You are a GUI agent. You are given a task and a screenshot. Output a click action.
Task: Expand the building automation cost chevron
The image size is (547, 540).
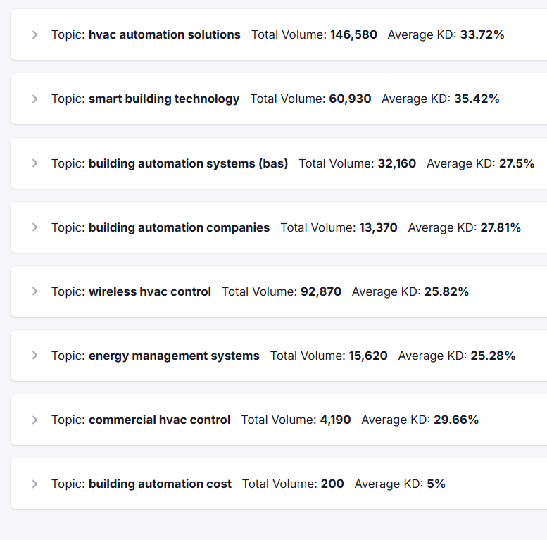pos(34,484)
